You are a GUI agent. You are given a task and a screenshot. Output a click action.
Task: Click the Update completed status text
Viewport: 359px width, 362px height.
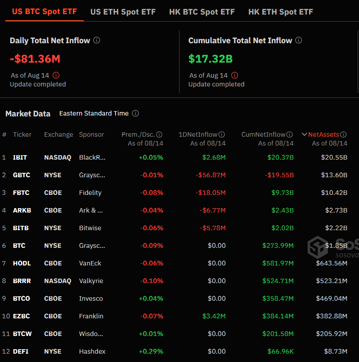click(37, 84)
